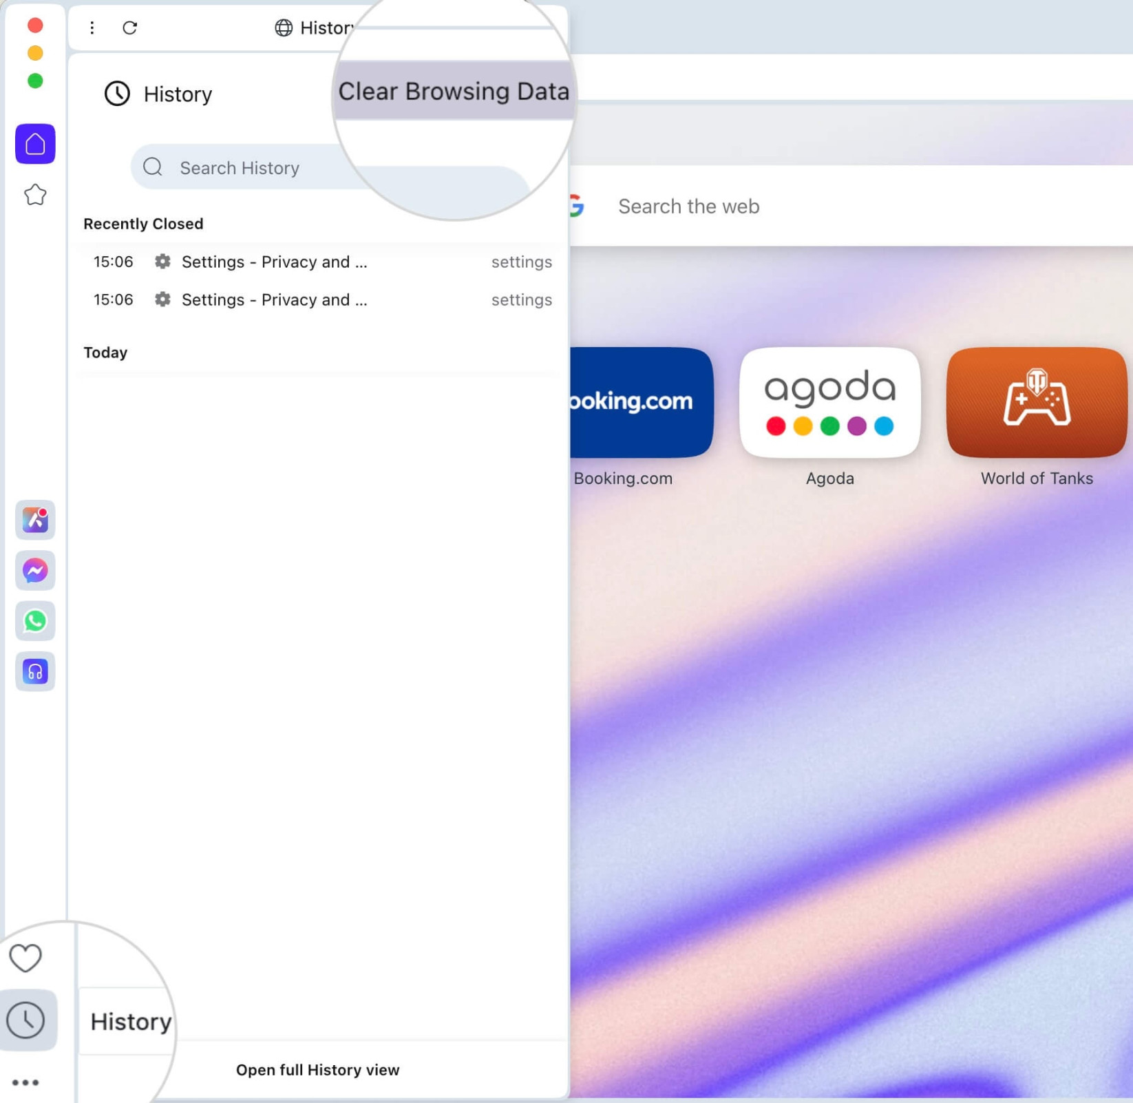The width and height of the screenshot is (1133, 1103).
Task: Open the Booking.com speed dial tile
Action: tap(640, 402)
